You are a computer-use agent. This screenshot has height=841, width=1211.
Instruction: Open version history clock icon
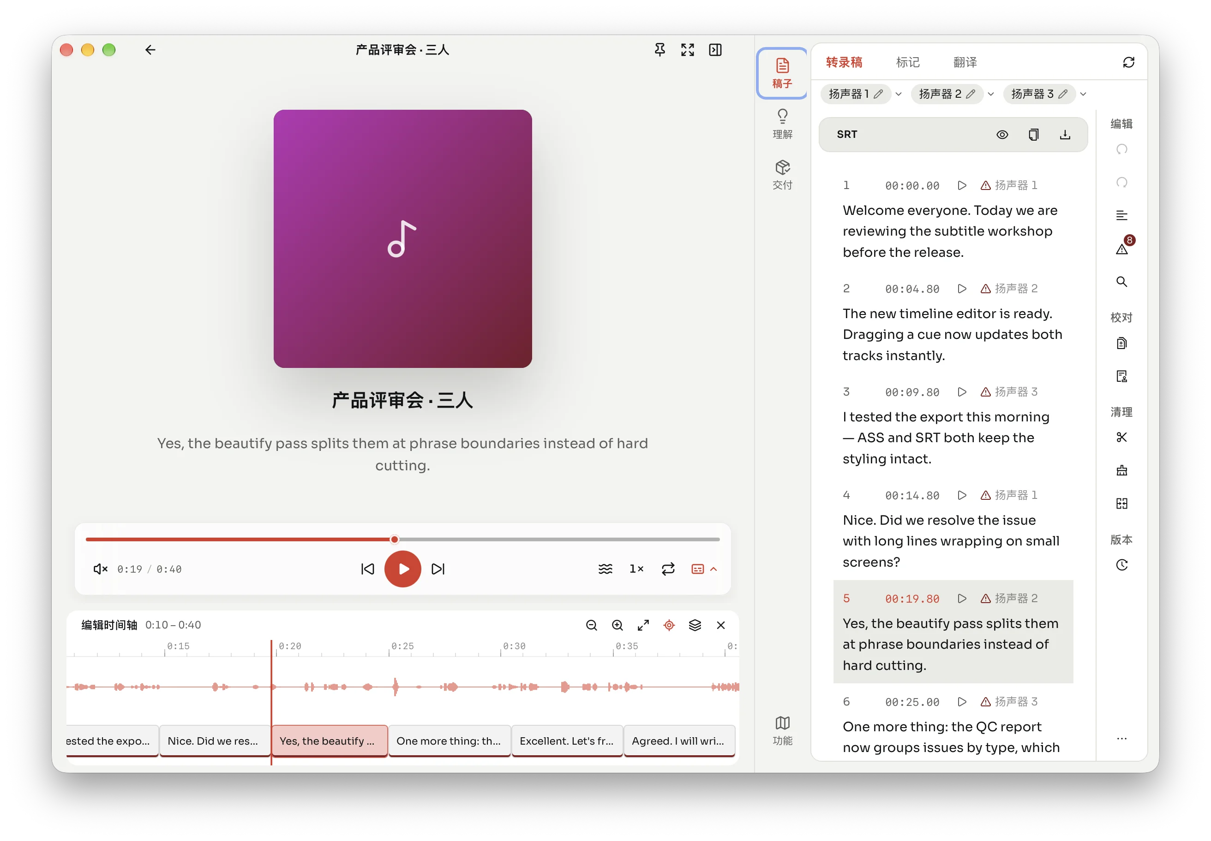click(1121, 565)
